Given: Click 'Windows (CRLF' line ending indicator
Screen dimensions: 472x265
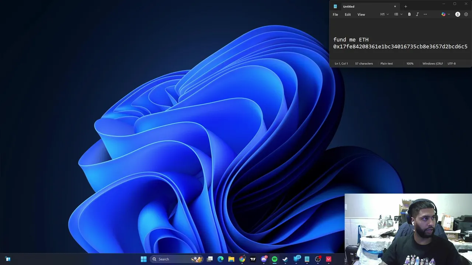Looking at the screenshot, I should click(433, 63).
